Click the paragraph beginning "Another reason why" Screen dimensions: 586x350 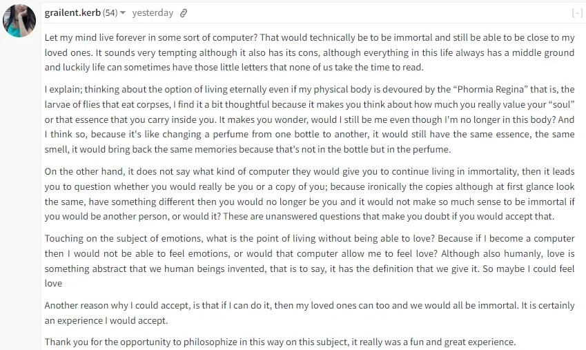309,313
